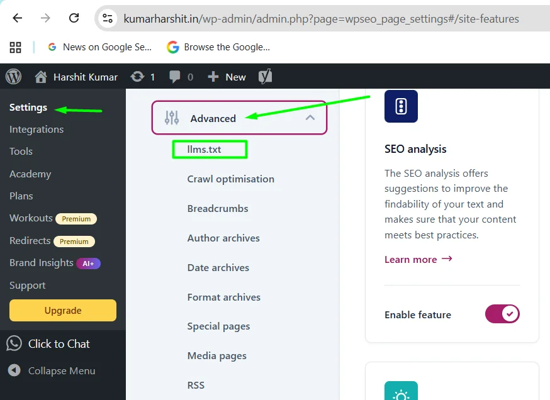
Task: Follow the Learn more link
Action: (418, 259)
